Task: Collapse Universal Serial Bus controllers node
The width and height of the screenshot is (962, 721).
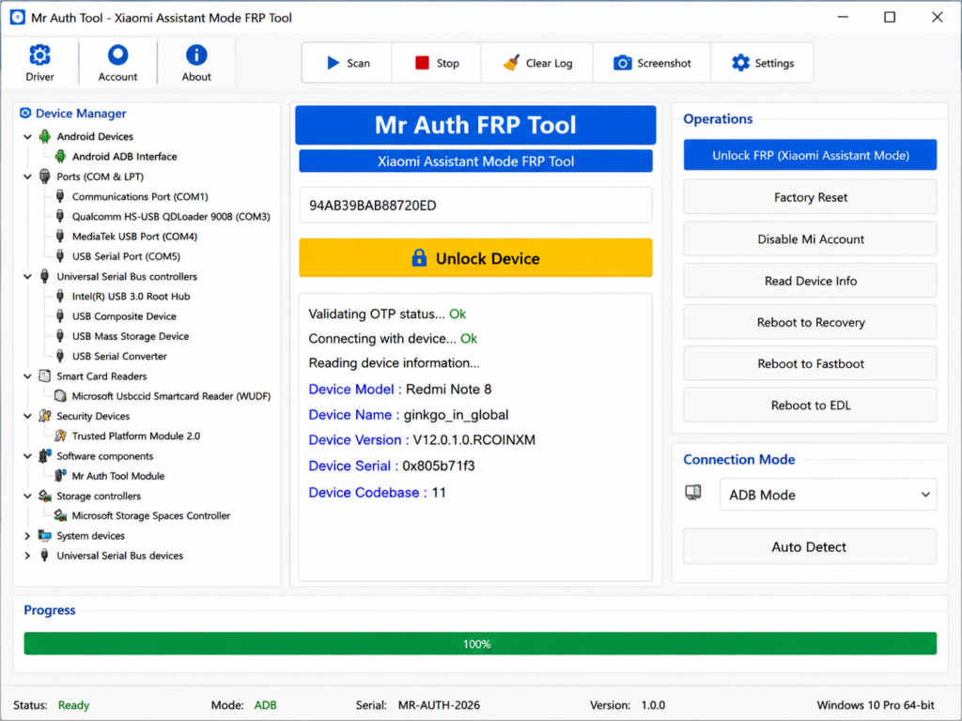Action: (27, 277)
